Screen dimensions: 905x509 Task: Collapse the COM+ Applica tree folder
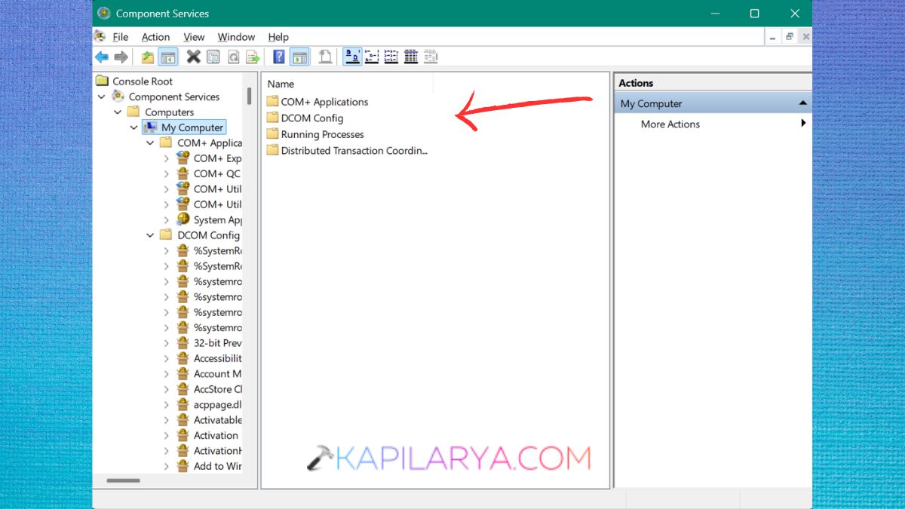click(x=150, y=143)
